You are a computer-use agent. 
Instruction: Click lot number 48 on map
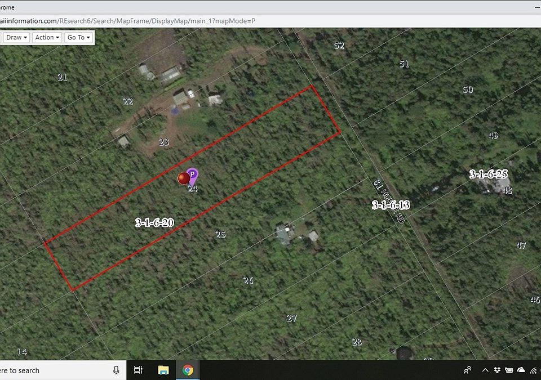pyautogui.click(x=507, y=190)
